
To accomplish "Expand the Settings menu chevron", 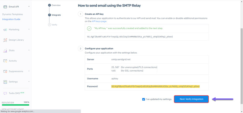I will coord(29,81).
